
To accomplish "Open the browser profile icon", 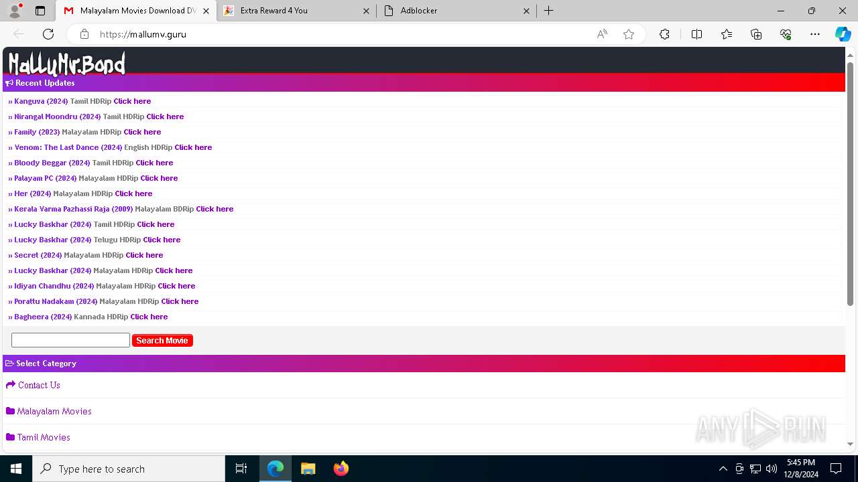I will pos(15,11).
